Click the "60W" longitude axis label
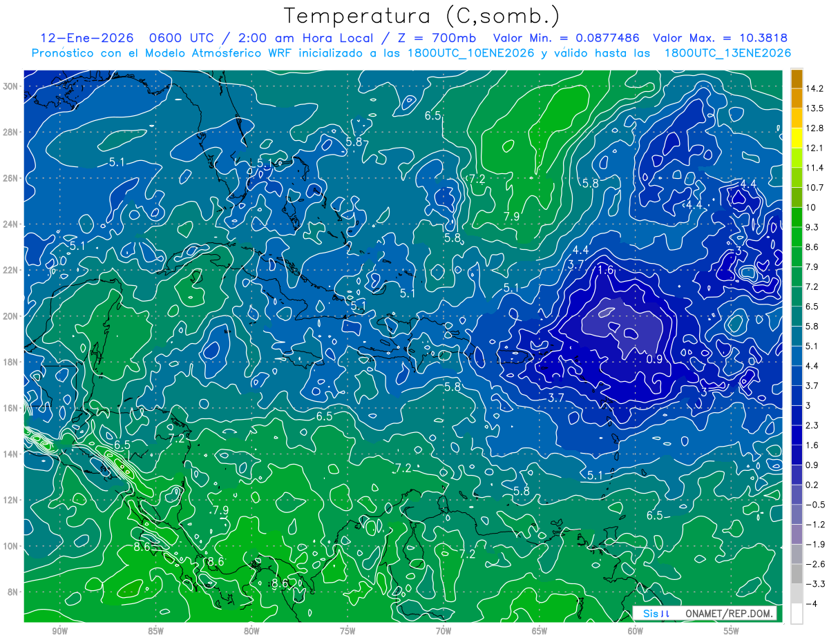Screen dimensions: 829x640 tap(636, 631)
